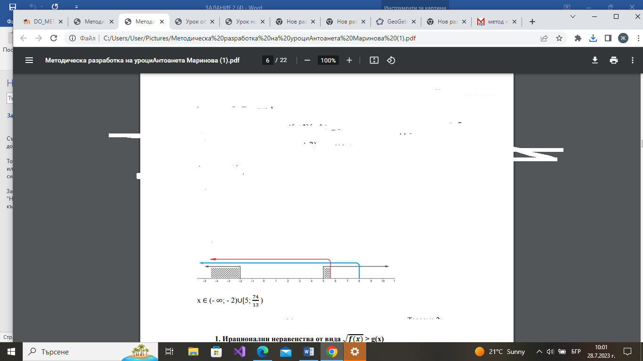Screen dimensions: 643x361
Task: Open a new Chrome tab
Action: (x=532, y=22)
